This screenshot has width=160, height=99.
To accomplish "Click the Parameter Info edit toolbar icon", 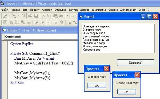I will coord(23,22).
